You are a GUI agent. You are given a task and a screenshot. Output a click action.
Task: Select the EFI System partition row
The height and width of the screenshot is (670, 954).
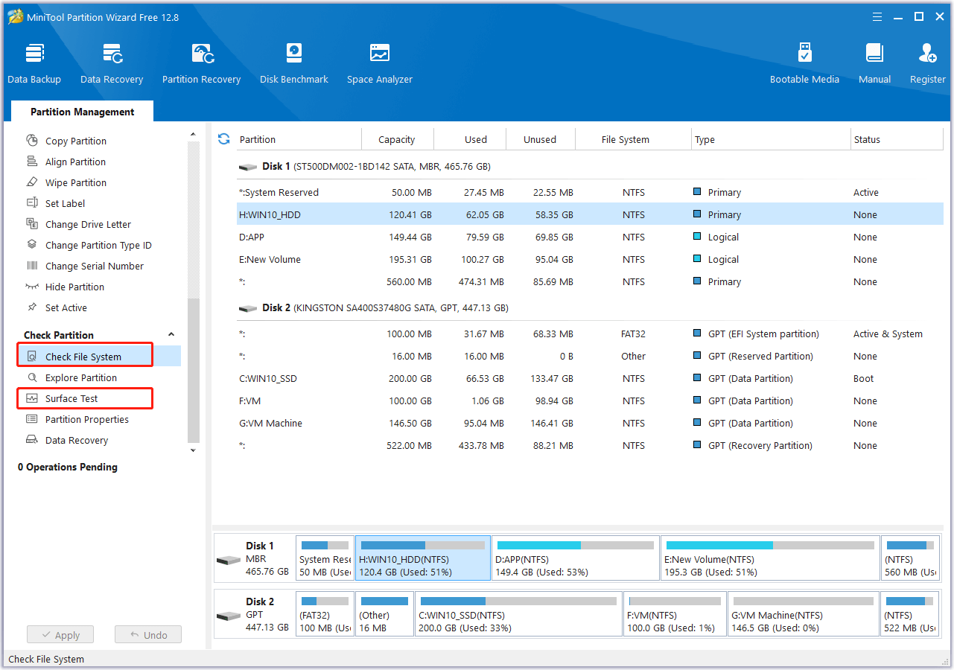[591, 334]
